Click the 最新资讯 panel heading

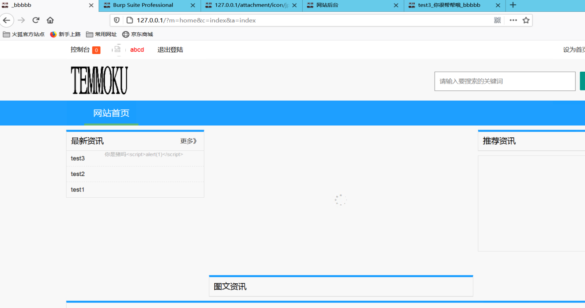(88, 141)
